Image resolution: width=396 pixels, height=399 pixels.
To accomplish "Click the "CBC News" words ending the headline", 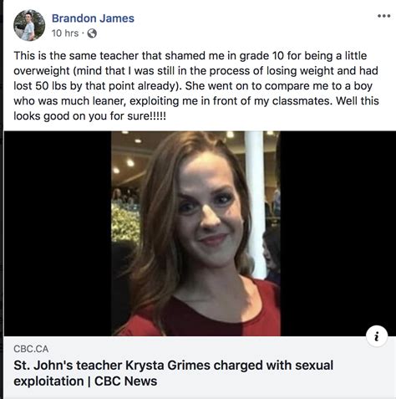I will click(125, 381).
